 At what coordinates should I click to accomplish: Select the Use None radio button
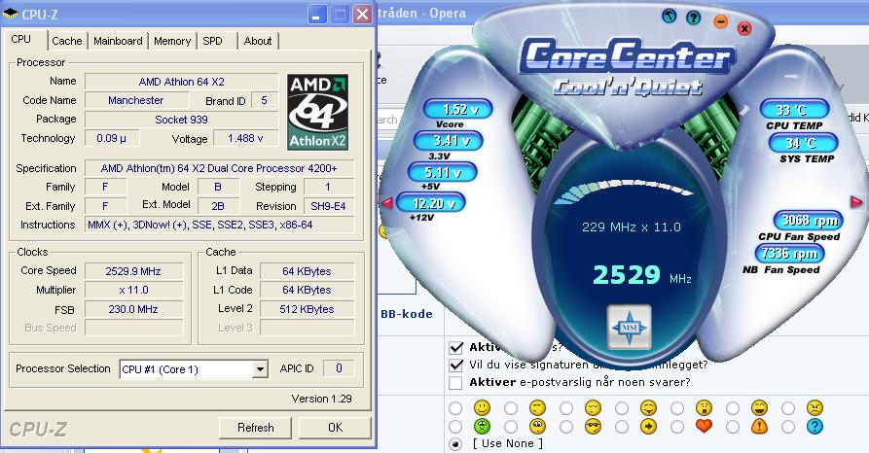pos(455,444)
